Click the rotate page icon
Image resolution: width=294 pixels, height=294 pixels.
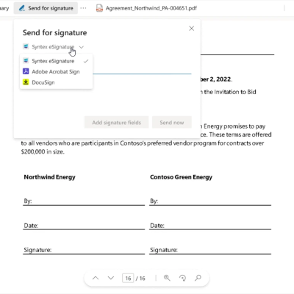[x=182, y=278]
